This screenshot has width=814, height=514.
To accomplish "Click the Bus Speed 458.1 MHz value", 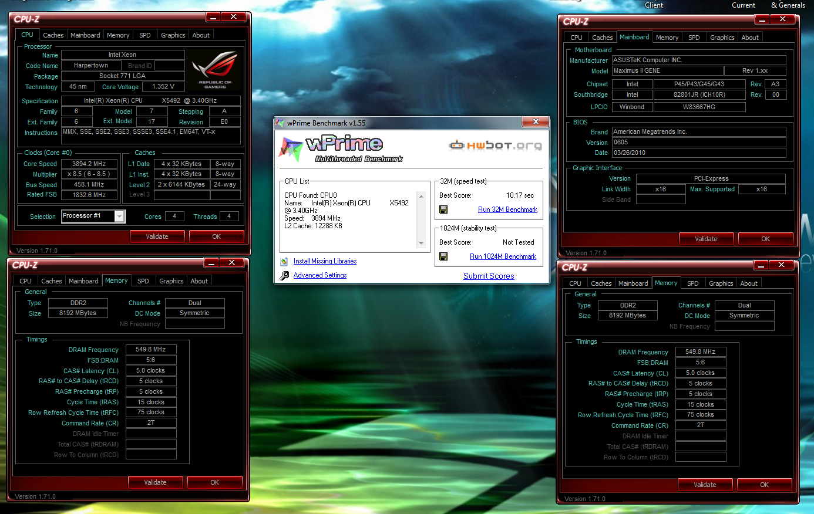I will tap(89, 184).
